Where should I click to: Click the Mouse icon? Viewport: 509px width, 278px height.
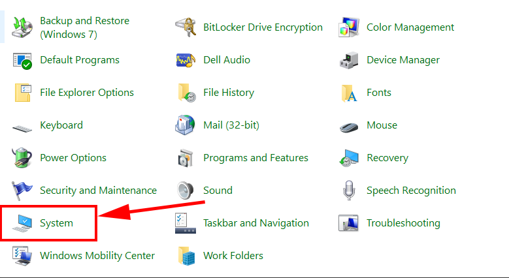(349, 127)
